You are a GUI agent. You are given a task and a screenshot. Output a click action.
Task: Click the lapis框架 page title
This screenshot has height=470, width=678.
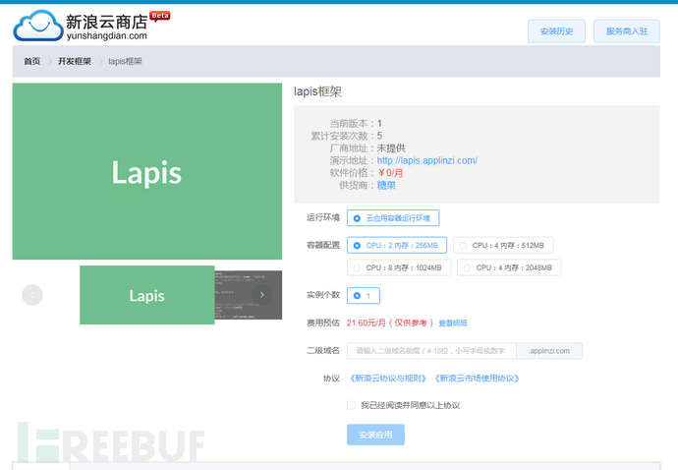[x=317, y=91]
